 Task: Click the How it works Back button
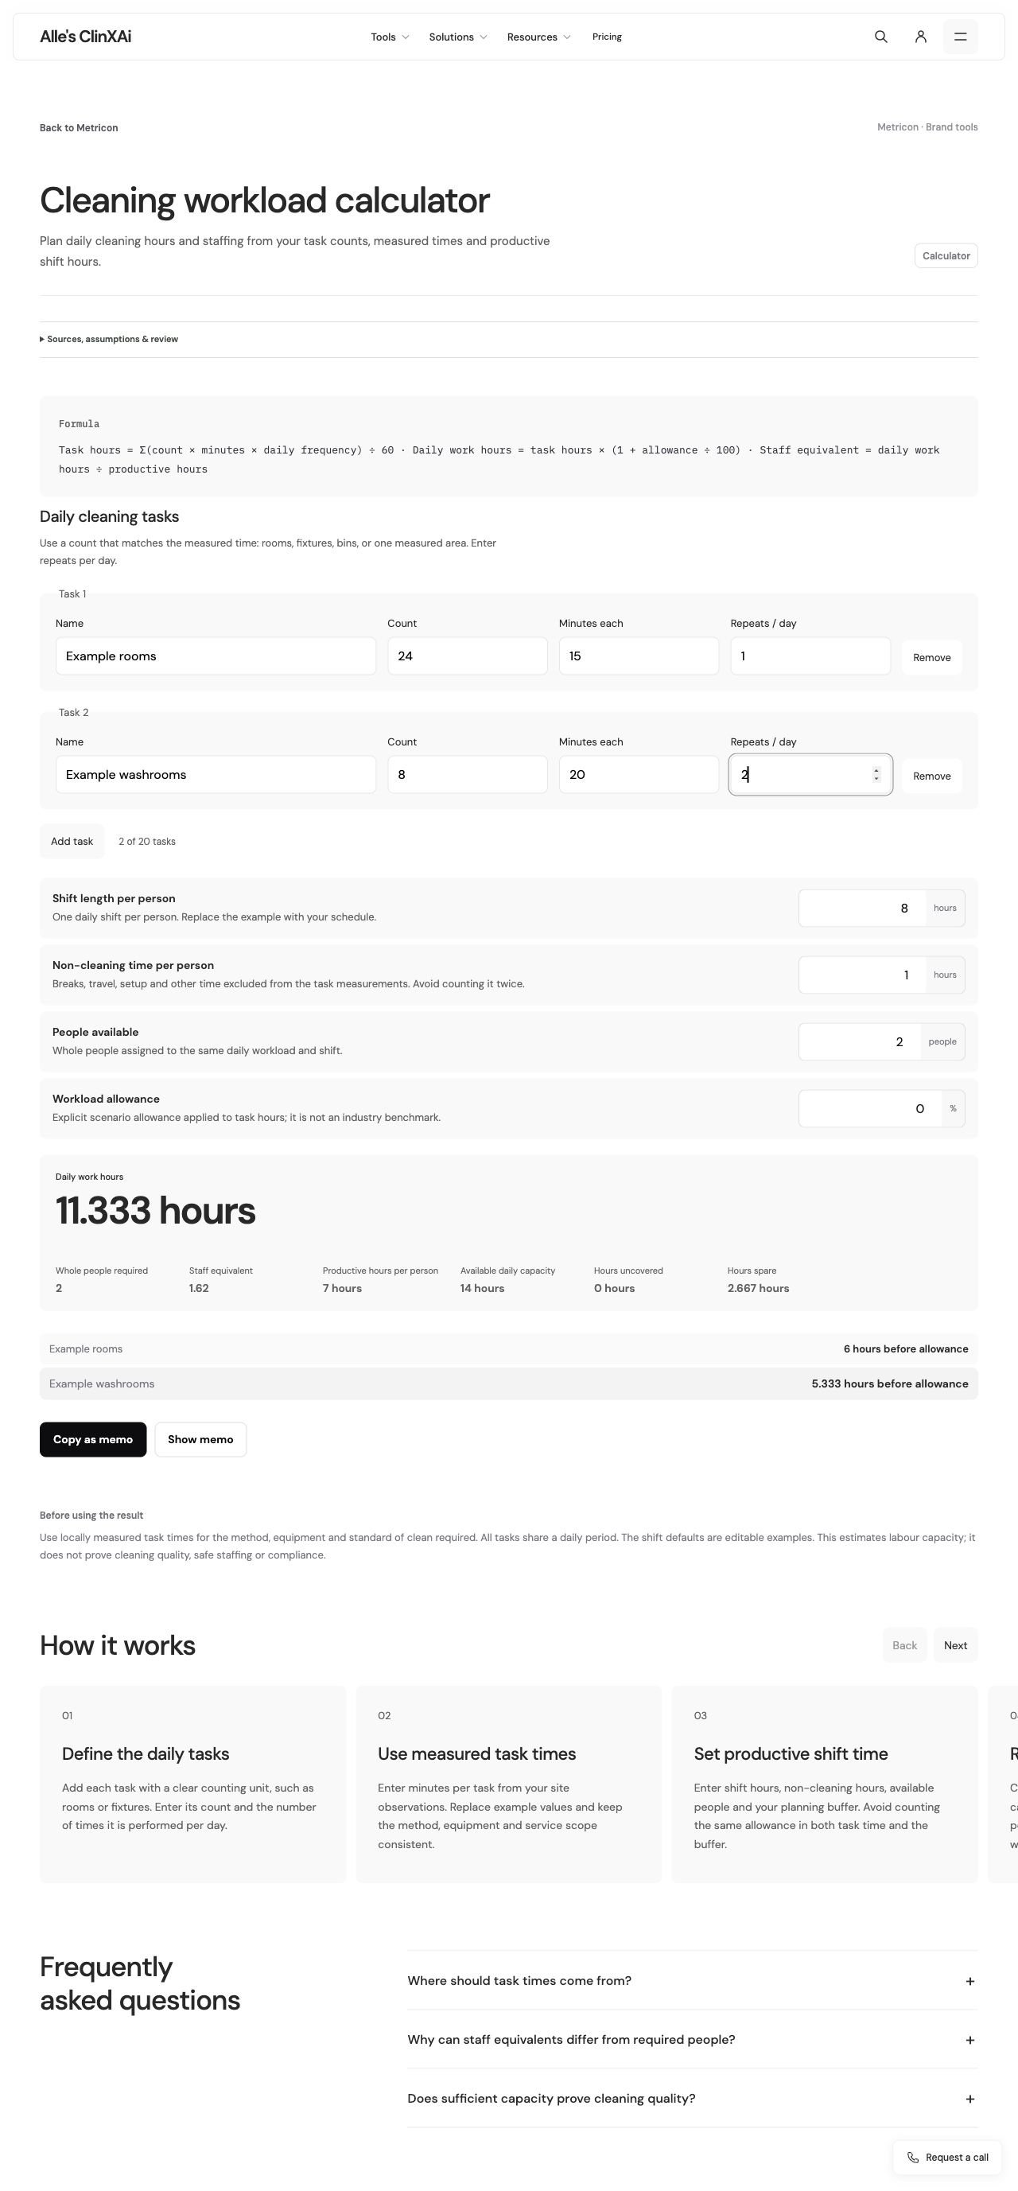coord(904,1645)
